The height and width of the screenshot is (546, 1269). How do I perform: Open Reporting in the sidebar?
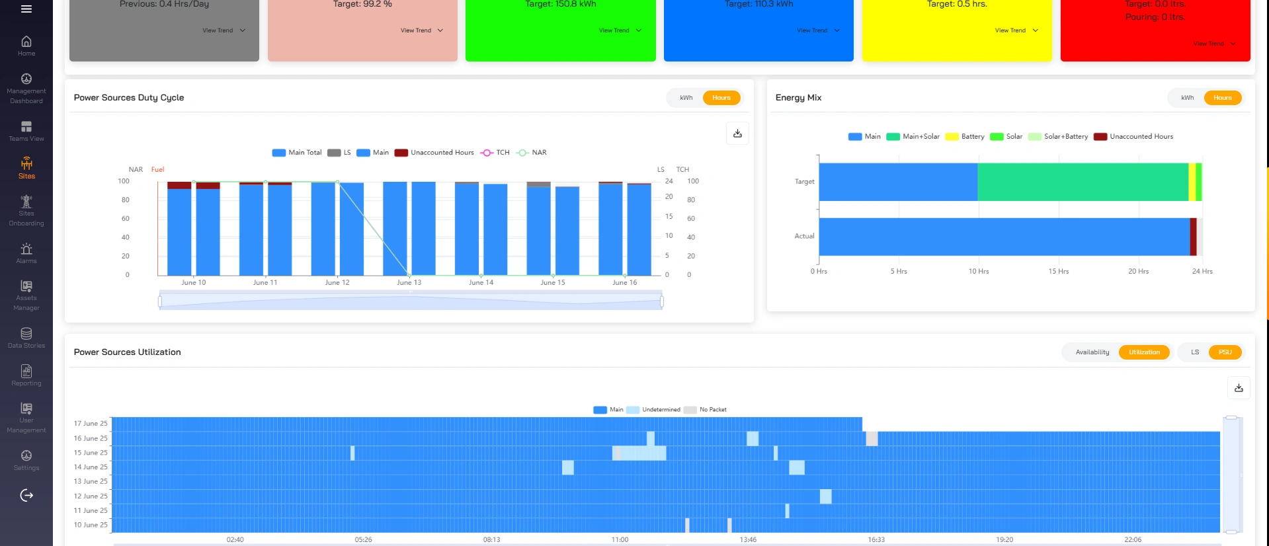point(26,375)
